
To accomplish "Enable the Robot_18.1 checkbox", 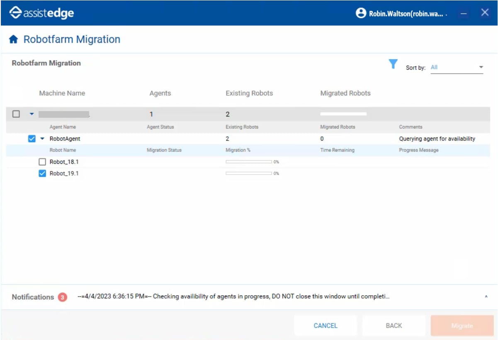I will tap(42, 162).
